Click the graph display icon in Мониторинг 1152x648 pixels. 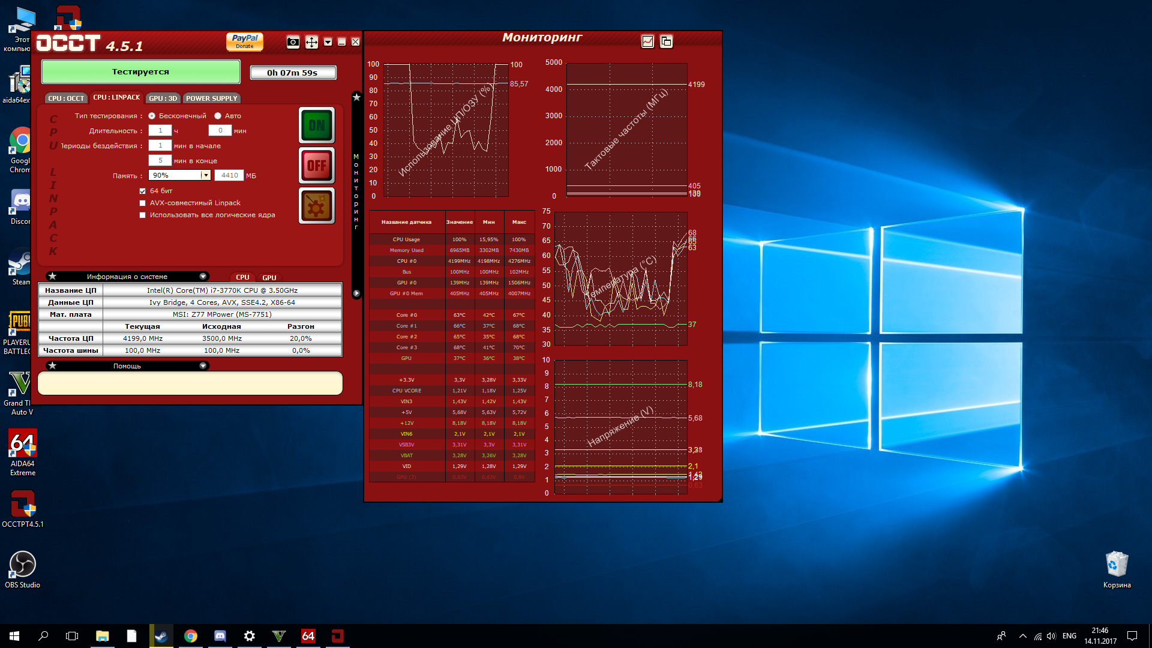(x=647, y=41)
